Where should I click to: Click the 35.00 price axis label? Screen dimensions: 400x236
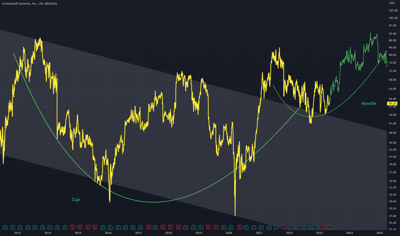coord(393,181)
